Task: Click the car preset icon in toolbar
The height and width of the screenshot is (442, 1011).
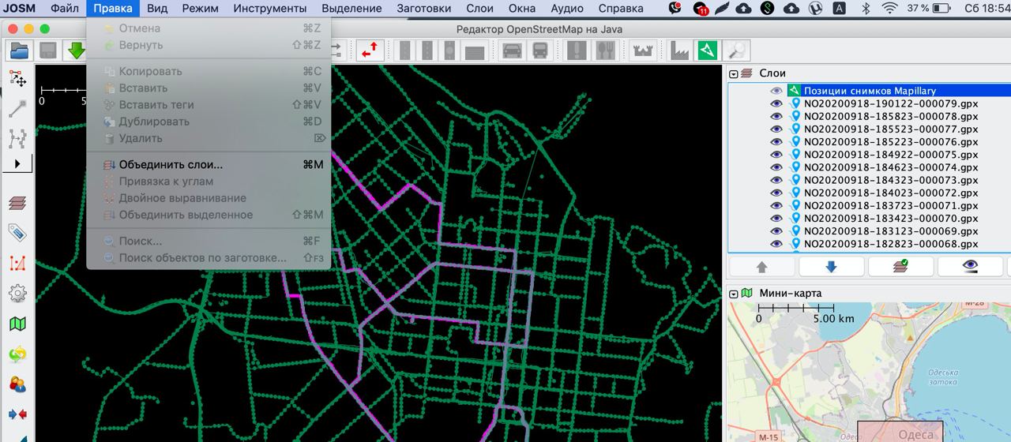Action: point(513,51)
